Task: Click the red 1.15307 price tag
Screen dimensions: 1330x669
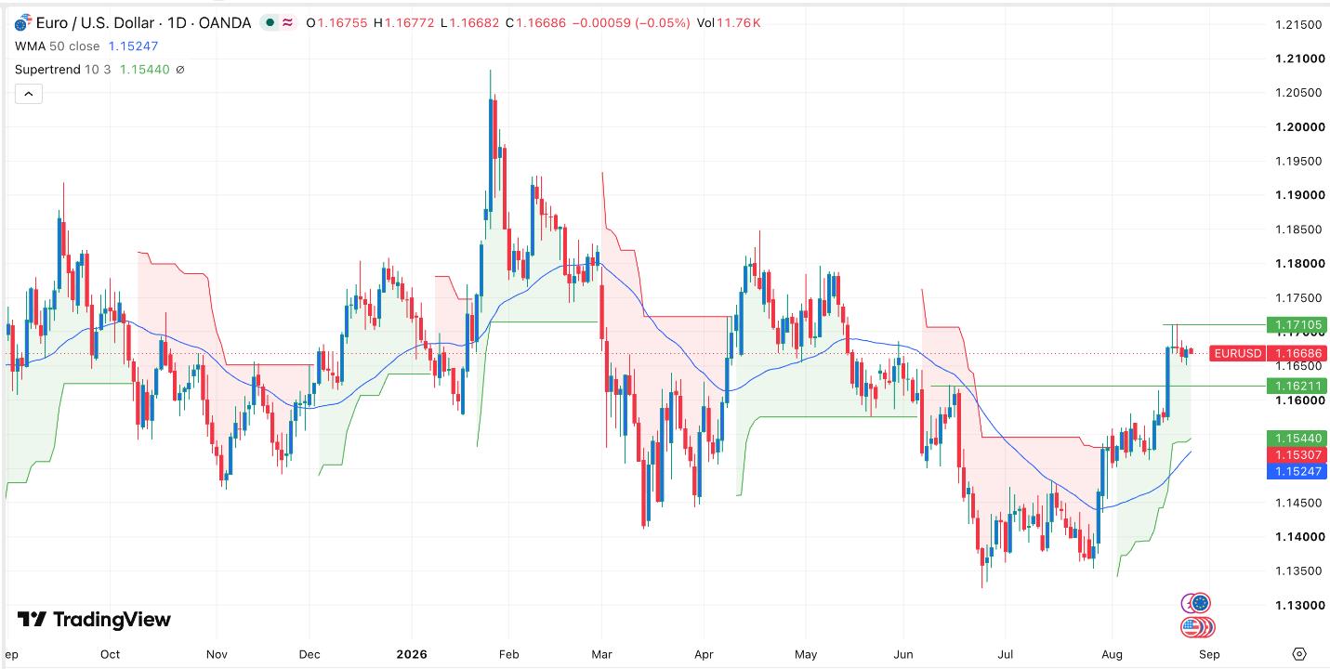Action: tap(1297, 454)
